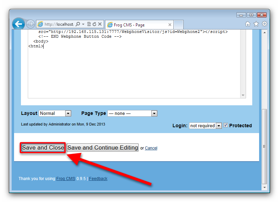This screenshot has height=202, width=279.
Task: Open Favorites with the star icon
Action: (x=256, y=24)
